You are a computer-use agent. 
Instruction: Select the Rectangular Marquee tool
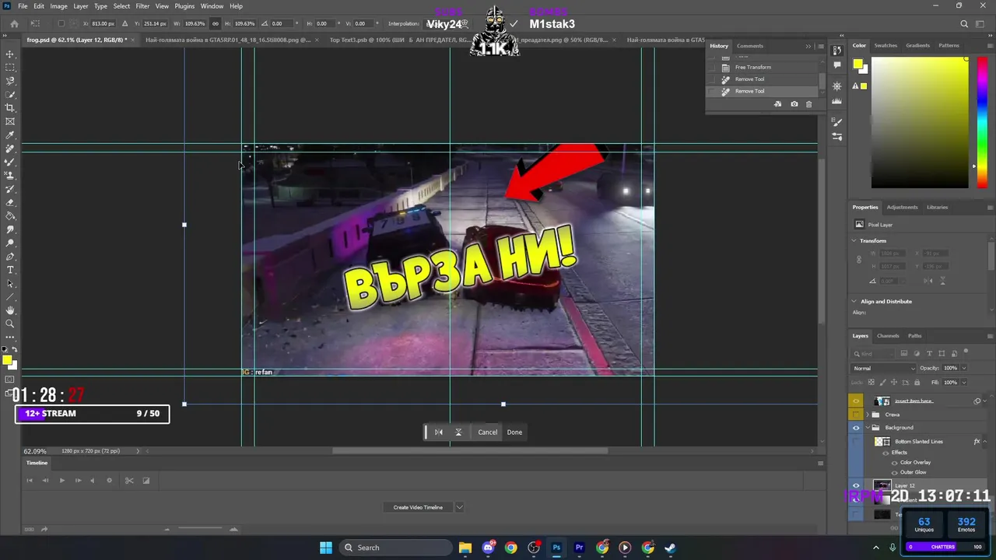click(10, 68)
